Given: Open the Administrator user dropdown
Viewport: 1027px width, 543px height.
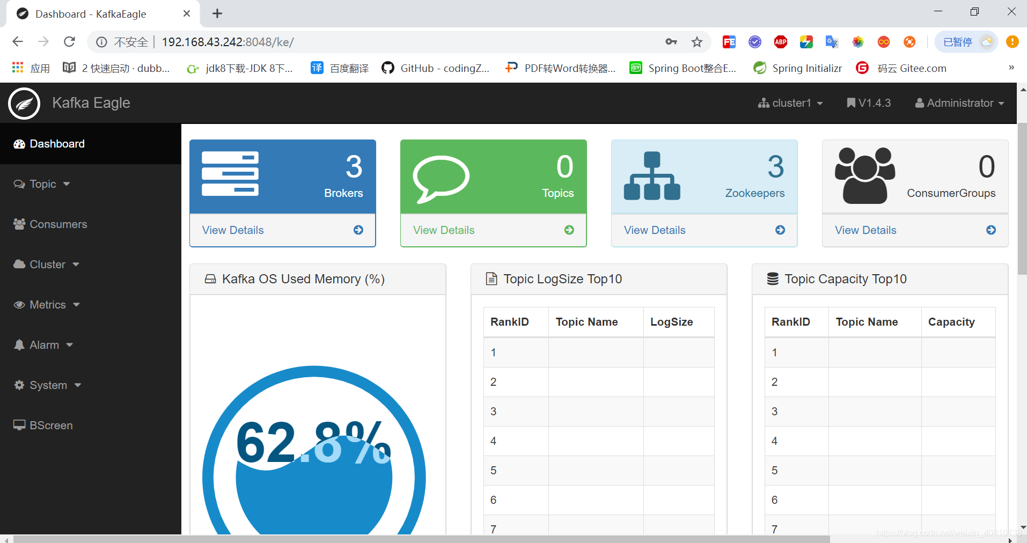Looking at the screenshot, I should pos(959,103).
